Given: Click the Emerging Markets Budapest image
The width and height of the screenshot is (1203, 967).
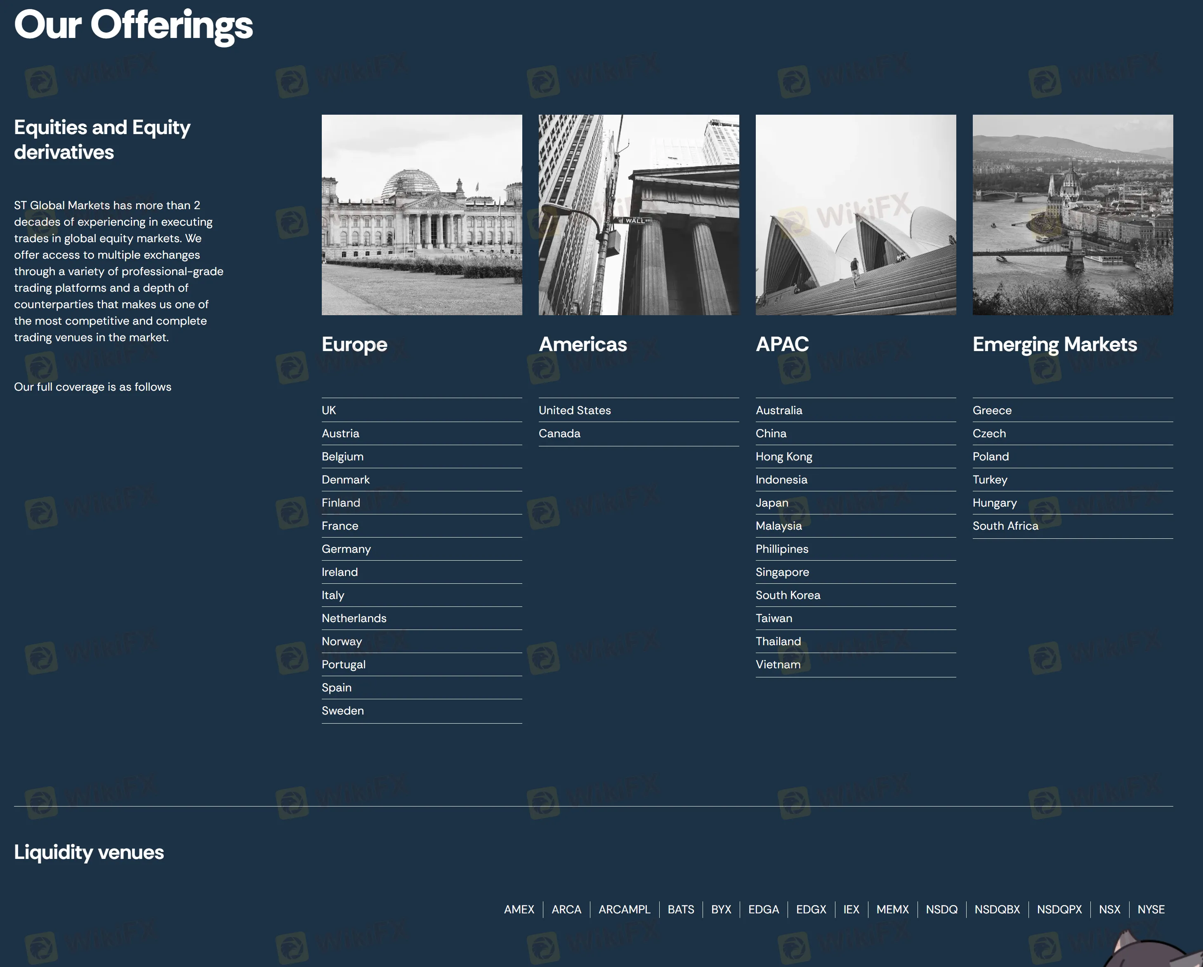Looking at the screenshot, I should click(x=1073, y=215).
